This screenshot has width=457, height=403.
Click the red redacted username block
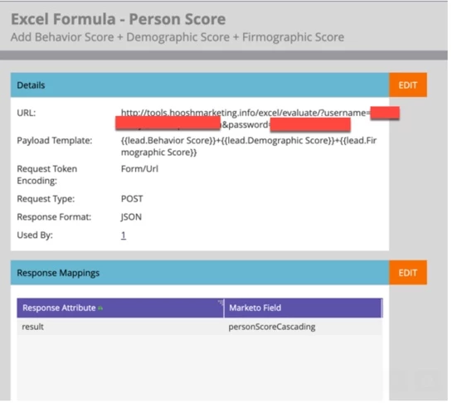tap(385, 113)
